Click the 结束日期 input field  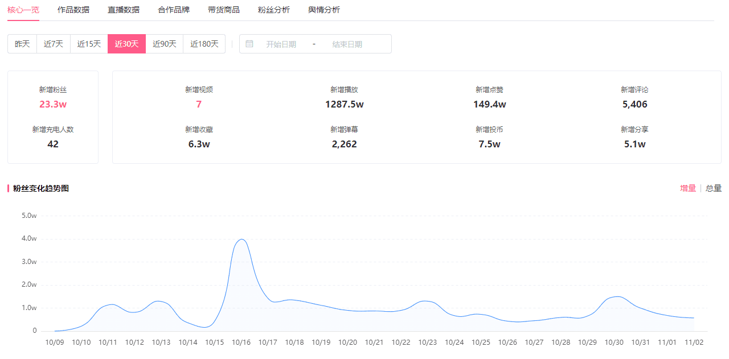(x=347, y=44)
